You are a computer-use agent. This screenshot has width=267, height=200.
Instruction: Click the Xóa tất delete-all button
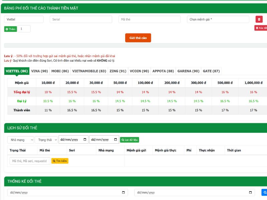click(261, 28)
